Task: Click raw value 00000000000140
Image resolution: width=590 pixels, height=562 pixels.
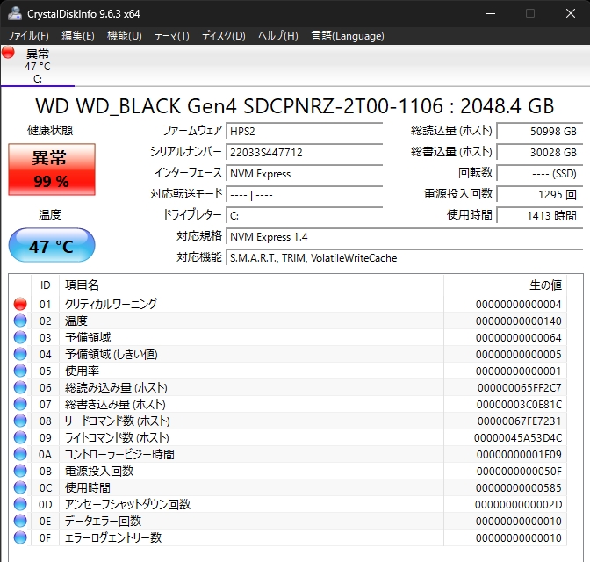Action: coord(519,321)
